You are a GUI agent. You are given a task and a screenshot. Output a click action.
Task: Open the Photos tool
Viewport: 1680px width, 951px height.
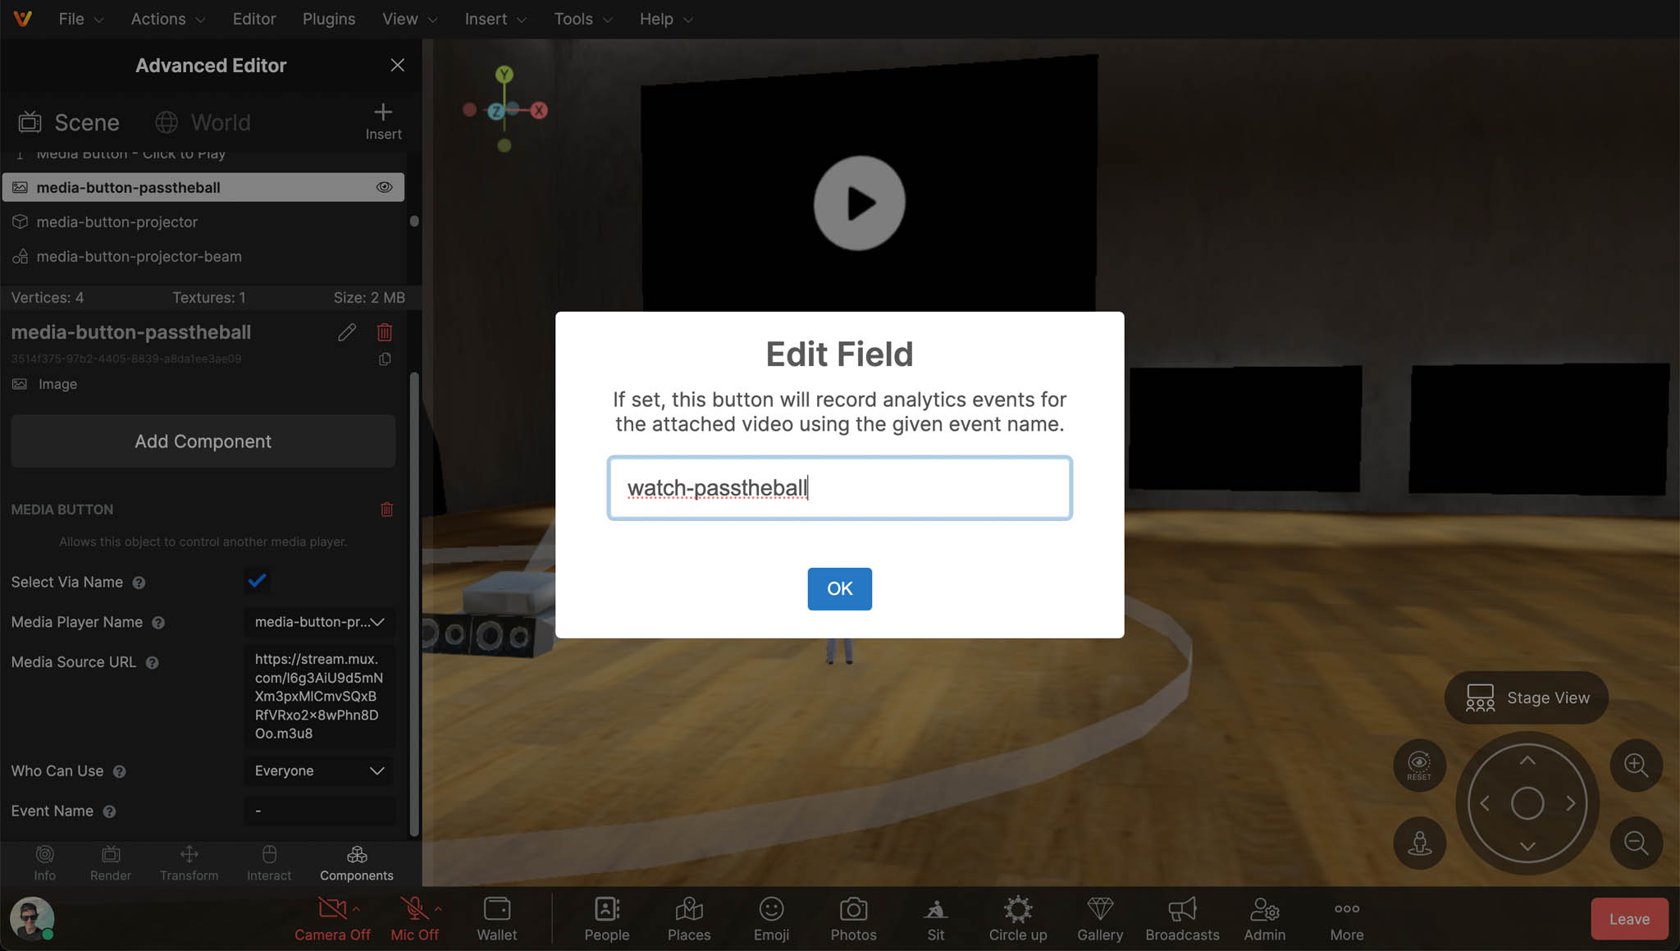point(853,919)
